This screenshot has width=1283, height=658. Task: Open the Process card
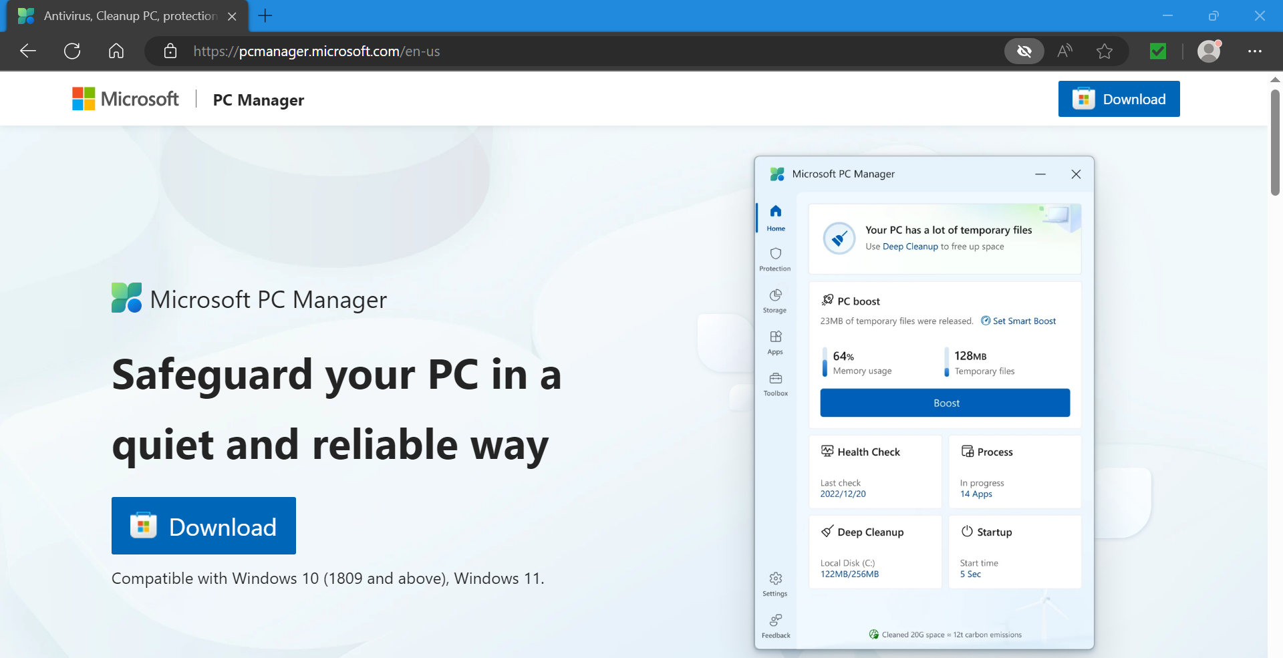(1015, 472)
